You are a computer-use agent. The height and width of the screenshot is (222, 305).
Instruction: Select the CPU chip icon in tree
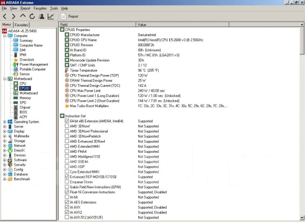(x=16, y=84)
